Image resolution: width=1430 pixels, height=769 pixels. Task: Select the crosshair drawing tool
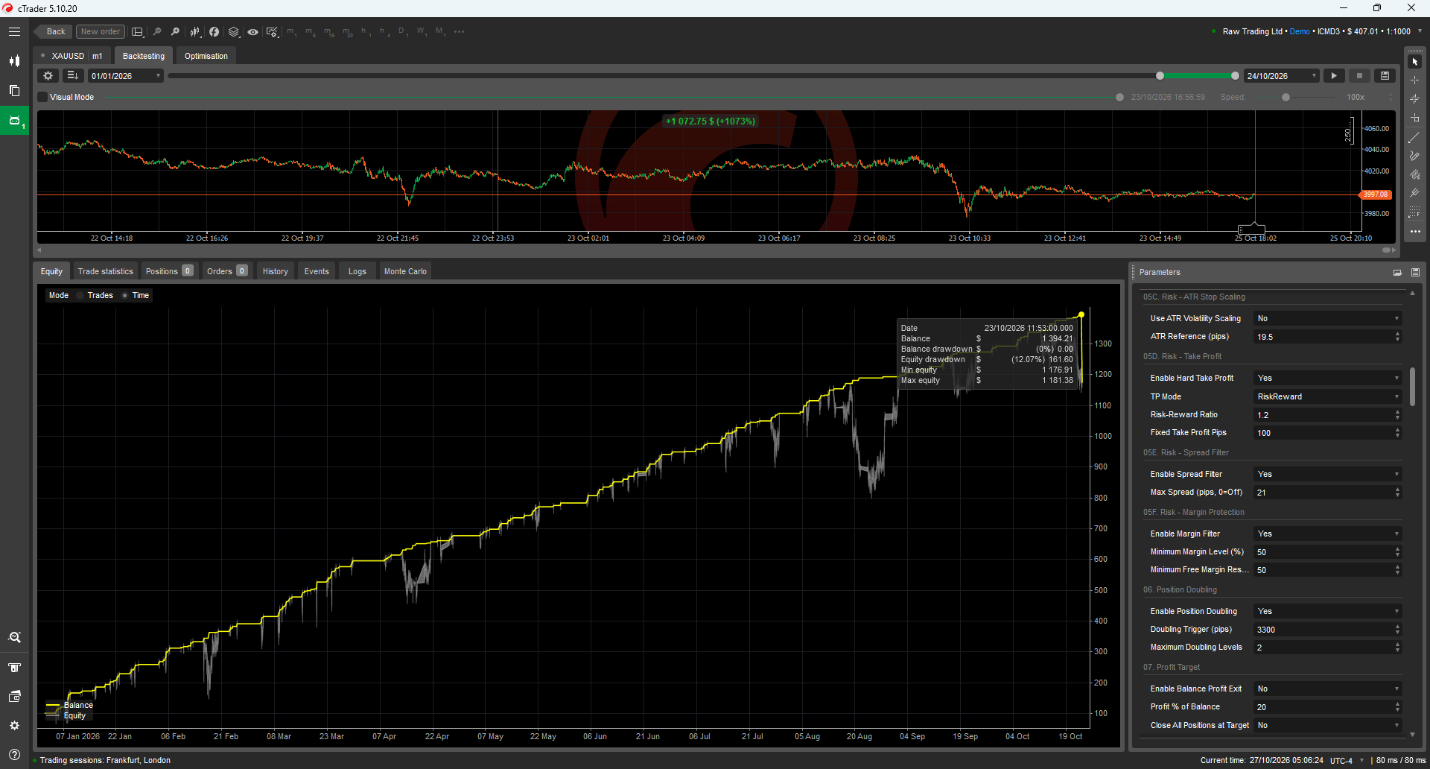[1415, 80]
